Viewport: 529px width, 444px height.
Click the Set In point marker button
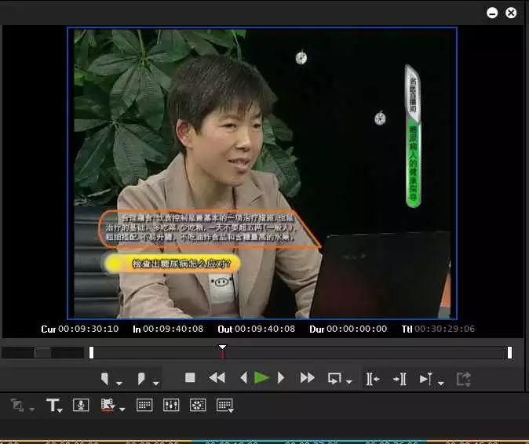click(x=105, y=378)
